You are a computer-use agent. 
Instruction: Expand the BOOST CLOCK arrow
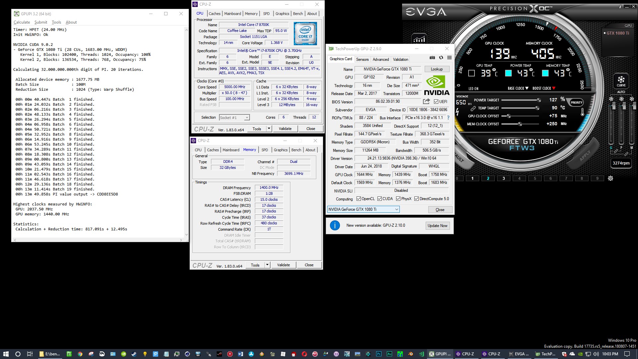554,88
